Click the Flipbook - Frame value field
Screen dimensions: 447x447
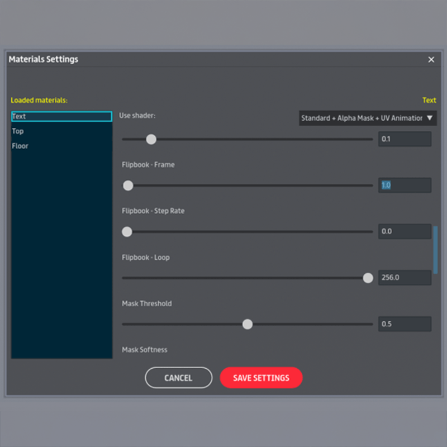pyautogui.click(x=405, y=186)
